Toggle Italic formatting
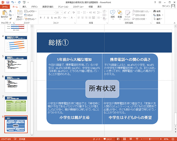This screenshot has height=141, width=177. click(44, 18)
